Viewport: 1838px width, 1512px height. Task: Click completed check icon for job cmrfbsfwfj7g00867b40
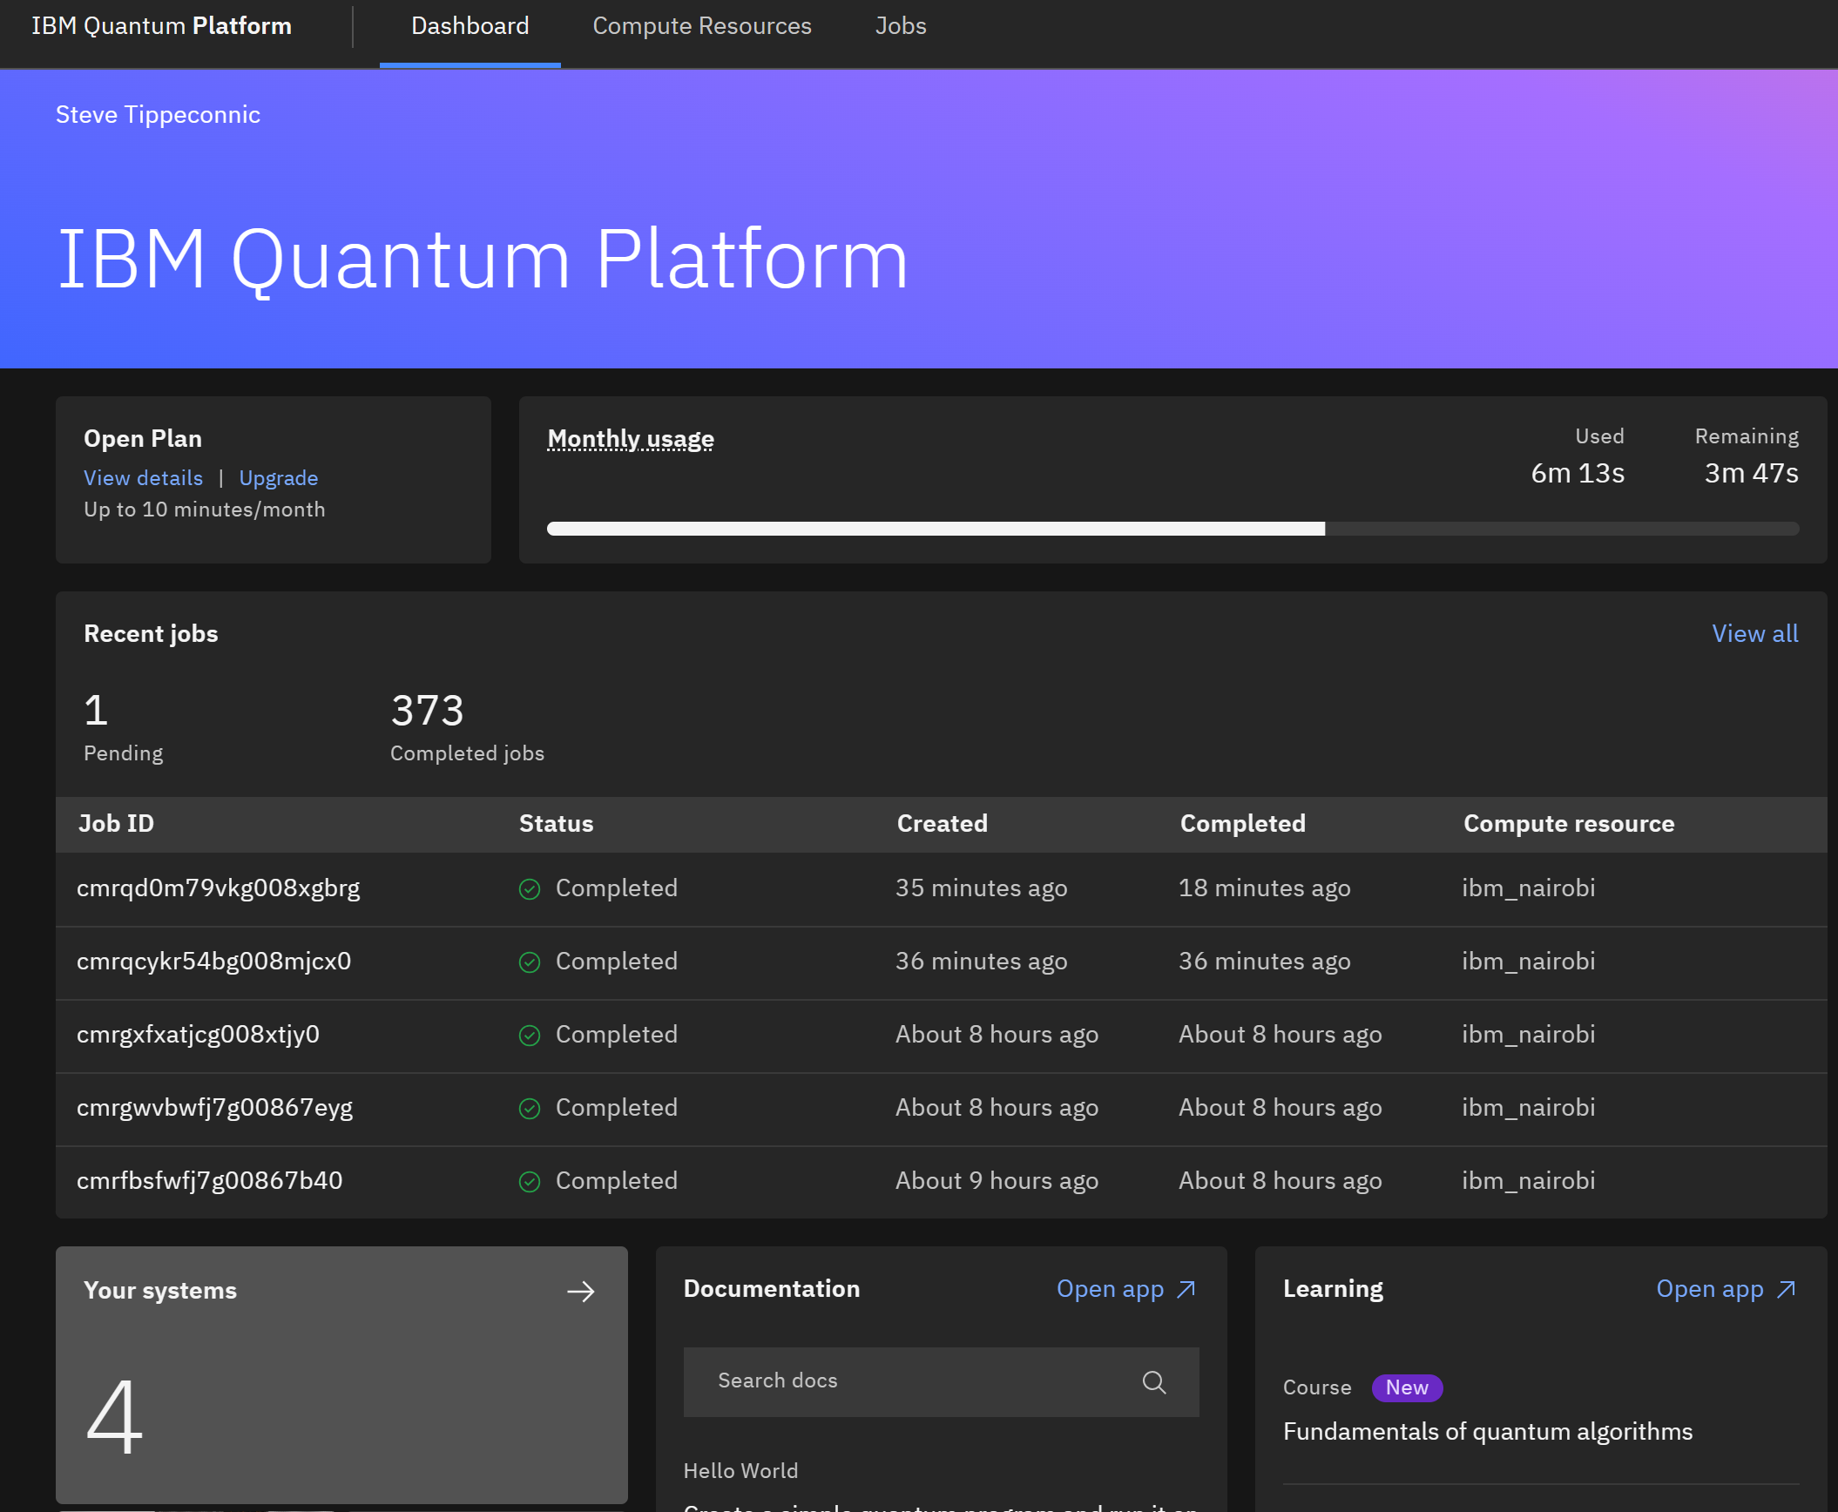coord(530,1181)
